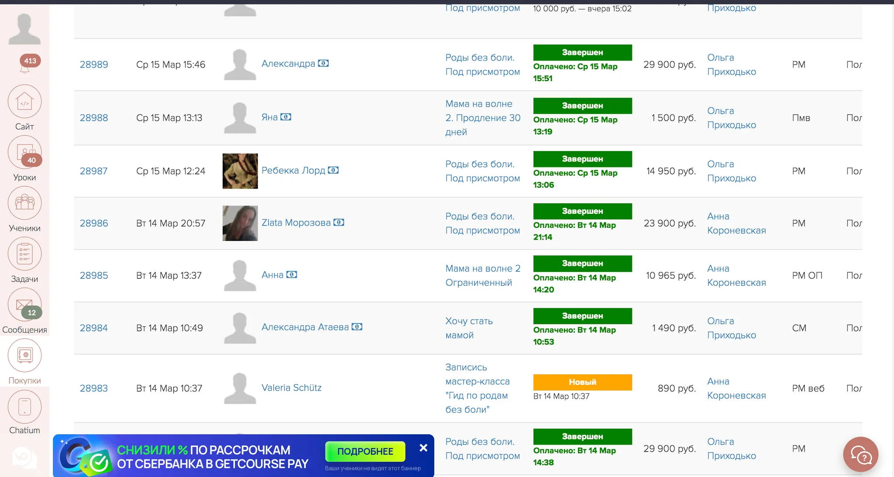Open the support chat bubble button
This screenshot has height=477, width=894.
tap(860, 454)
